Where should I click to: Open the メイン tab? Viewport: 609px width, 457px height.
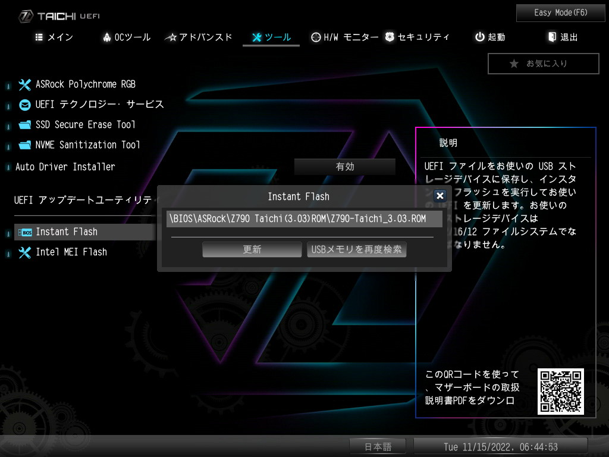tap(54, 37)
